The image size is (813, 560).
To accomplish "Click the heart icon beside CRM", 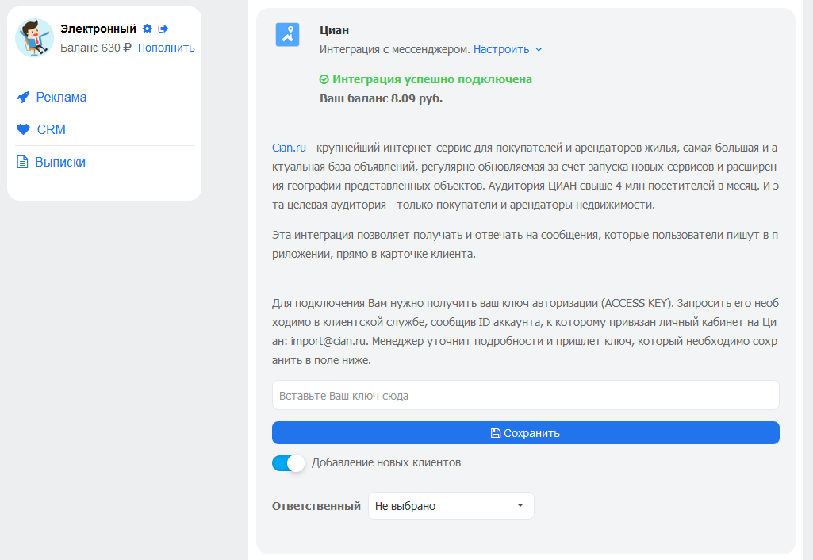I will coord(23,129).
